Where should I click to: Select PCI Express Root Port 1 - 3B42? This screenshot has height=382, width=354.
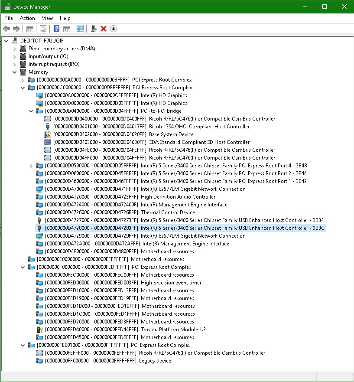(x=176, y=181)
